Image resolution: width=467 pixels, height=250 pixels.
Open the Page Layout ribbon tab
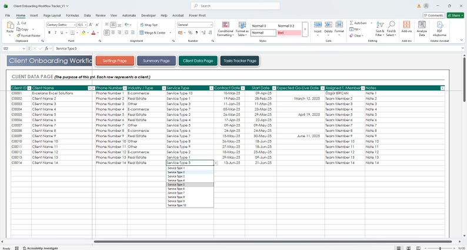(x=52, y=15)
